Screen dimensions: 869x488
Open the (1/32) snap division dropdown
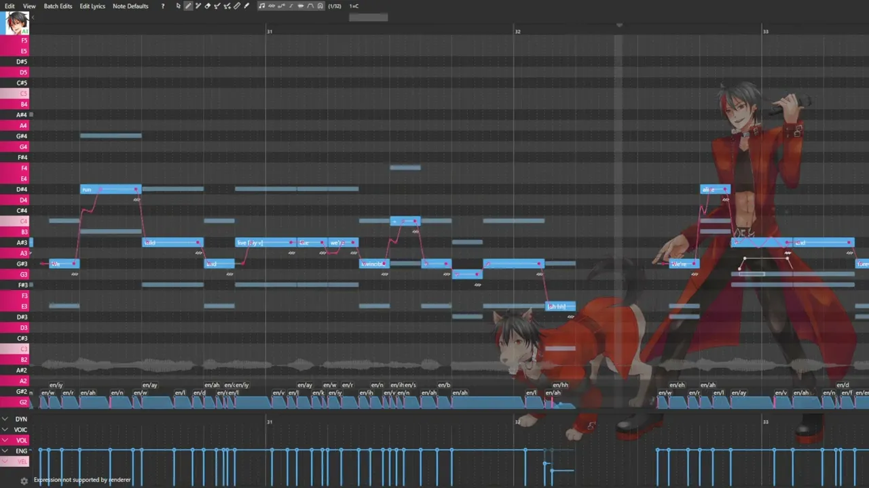click(335, 6)
